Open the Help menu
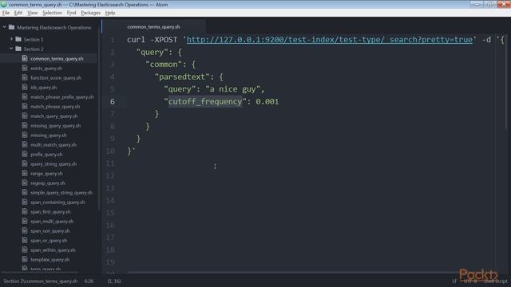 point(110,13)
